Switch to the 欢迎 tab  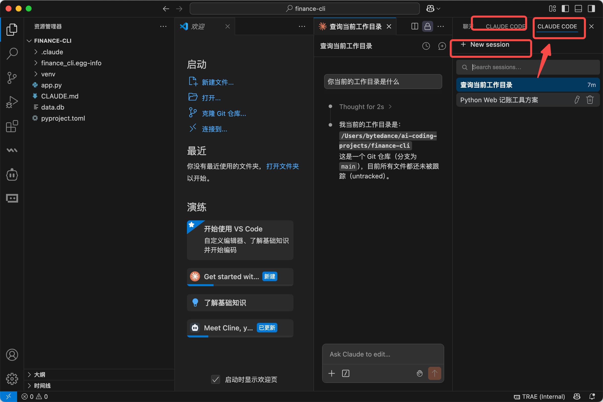click(198, 26)
